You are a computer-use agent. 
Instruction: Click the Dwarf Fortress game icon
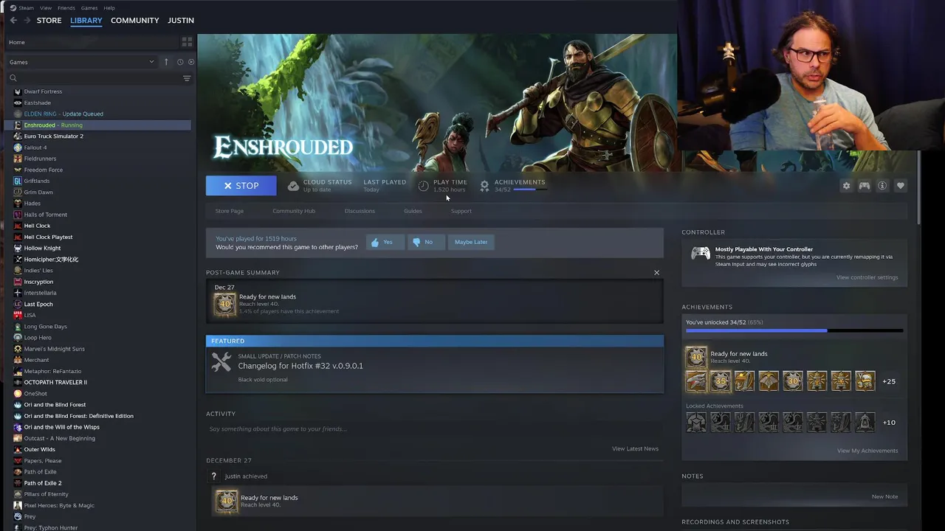pyautogui.click(x=18, y=91)
